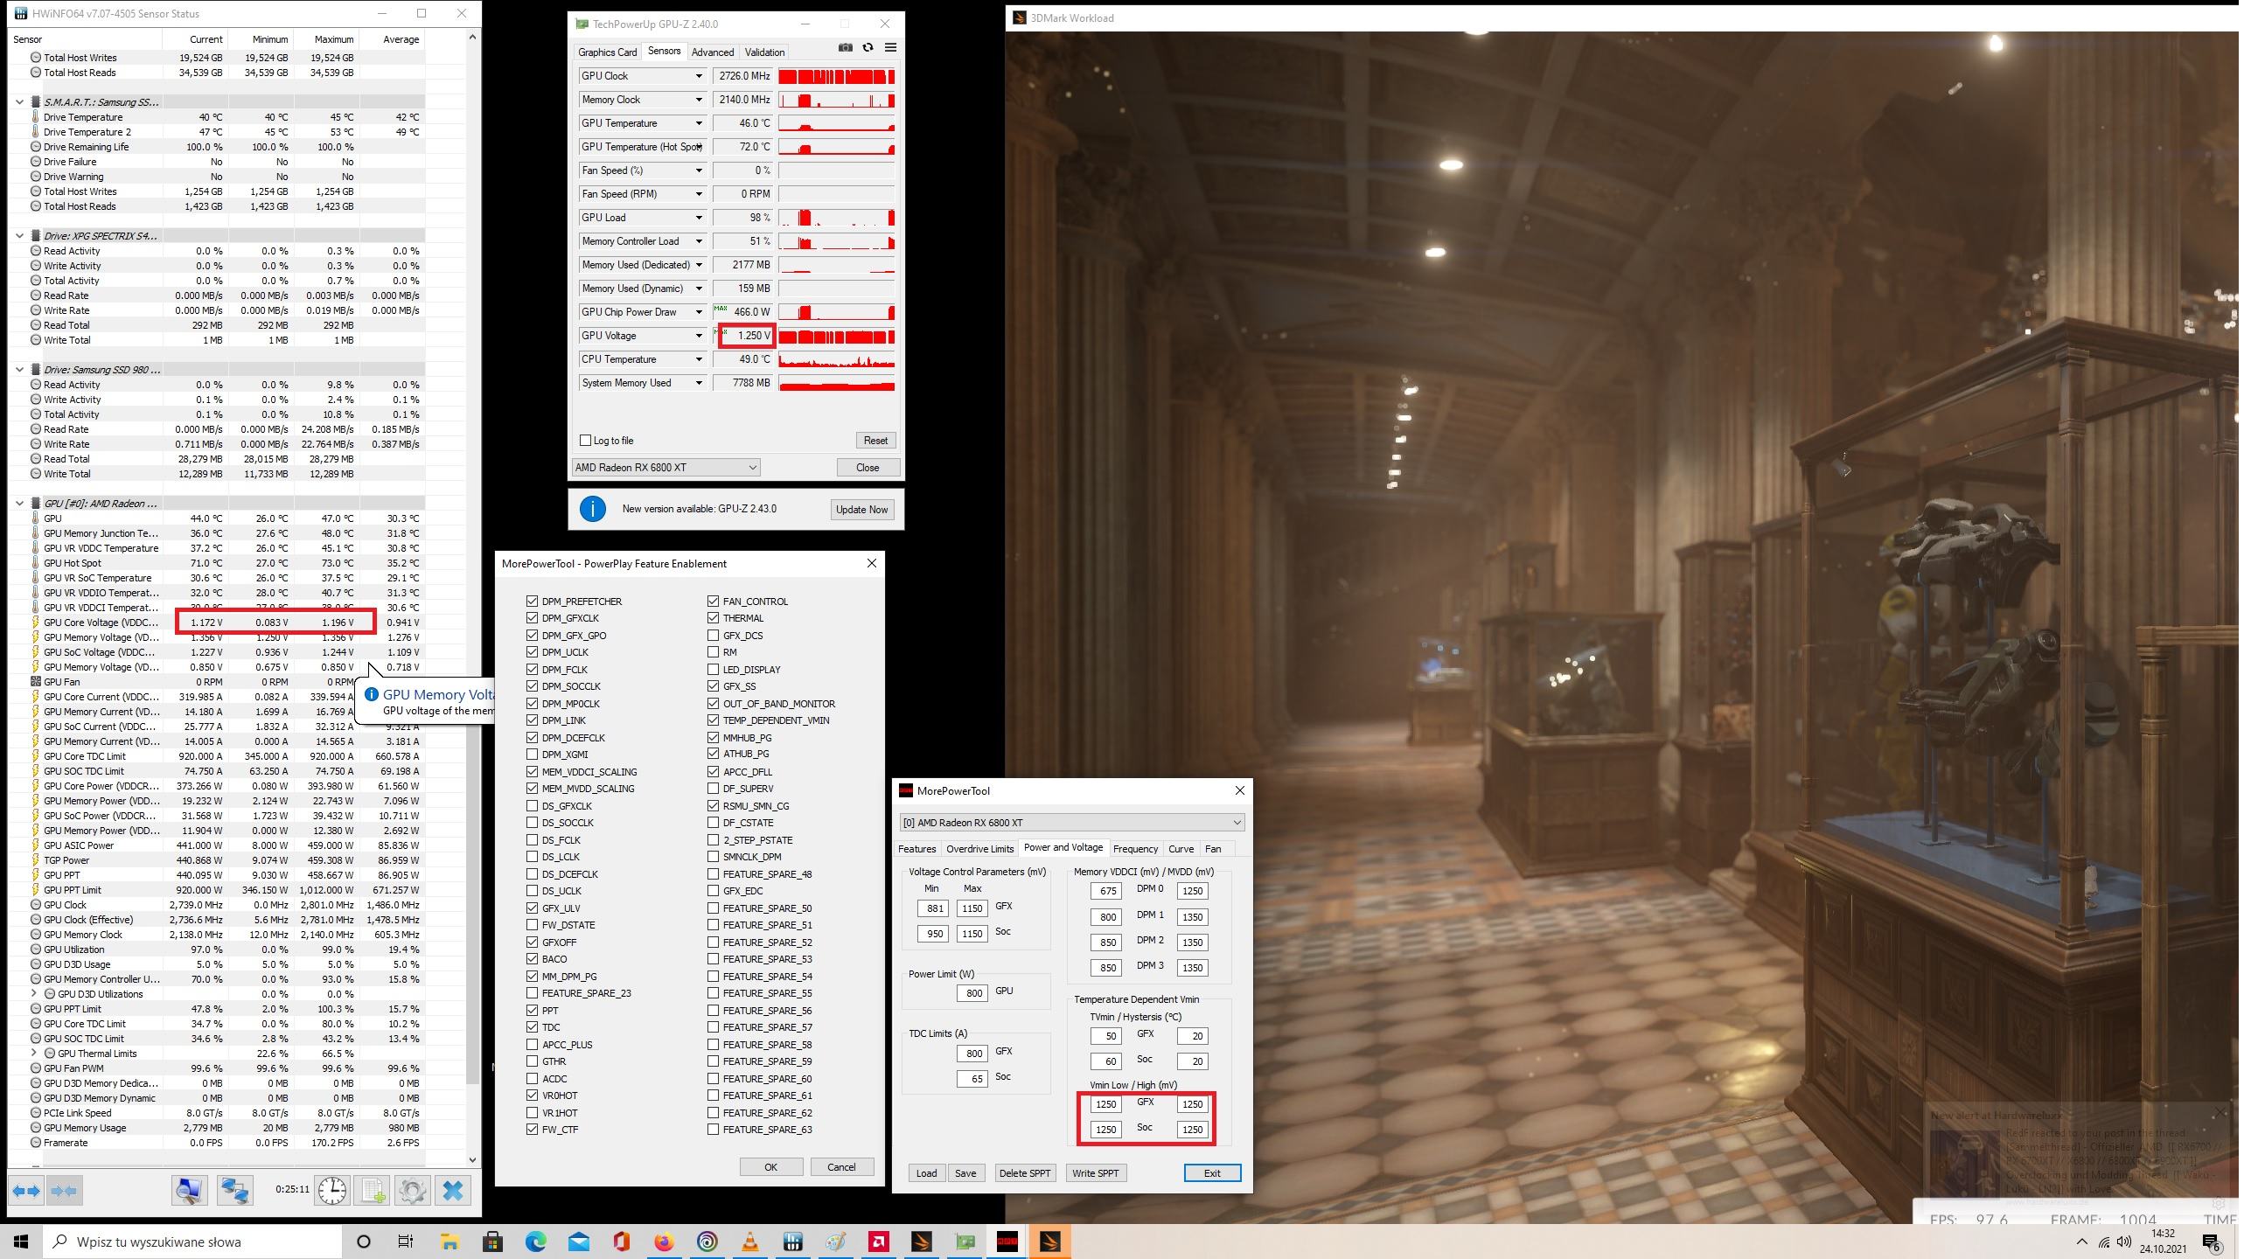Open Office app from taskbar

click(x=621, y=1242)
